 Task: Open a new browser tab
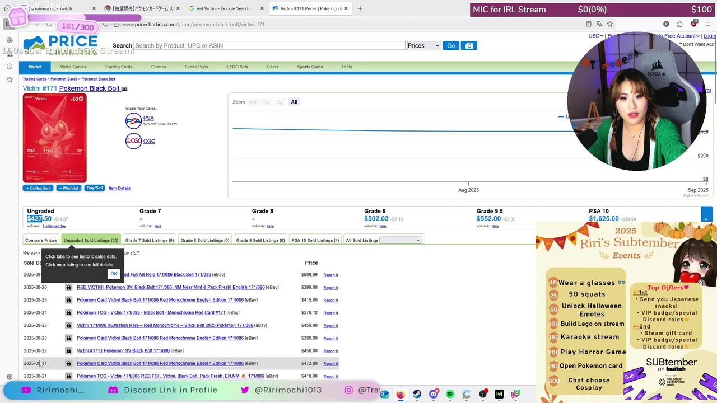click(x=360, y=8)
